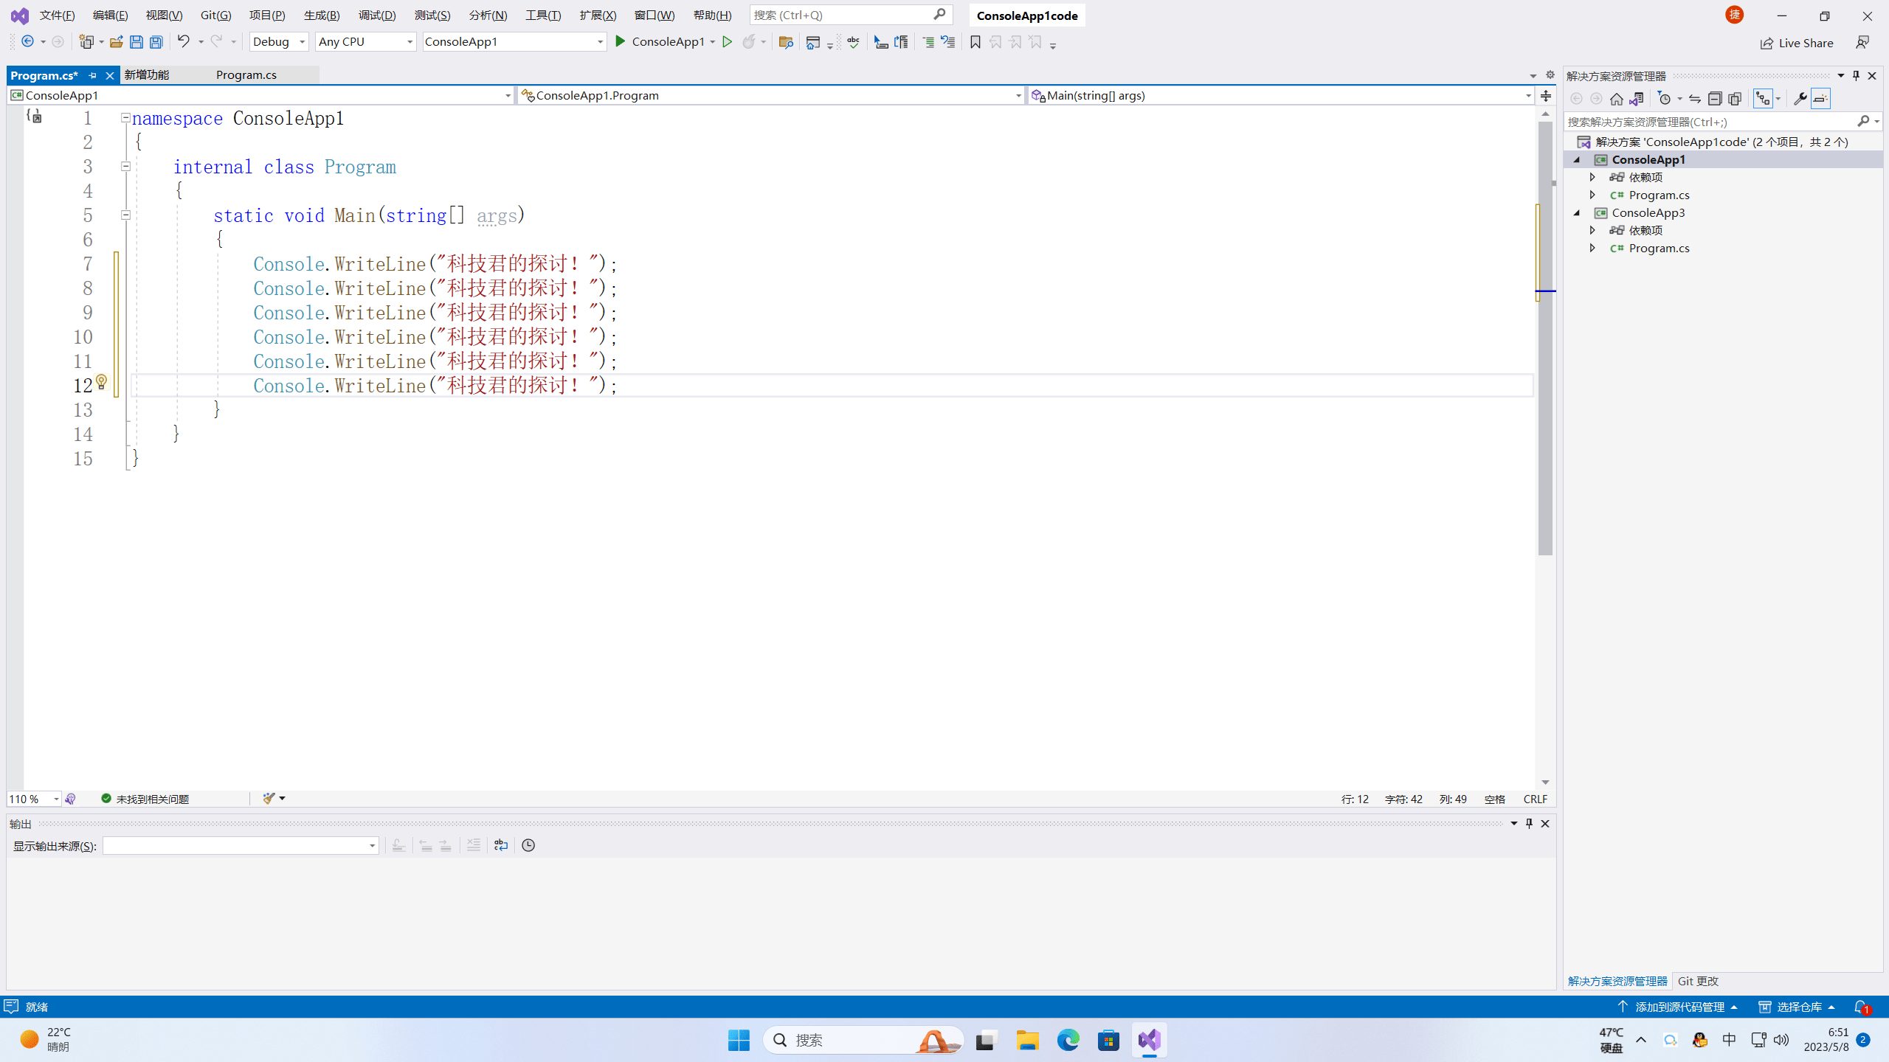Click the editor vertical scrollbar thumb
The width and height of the screenshot is (1889, 1062).
pyautogui.click(x=1545, y=338)
